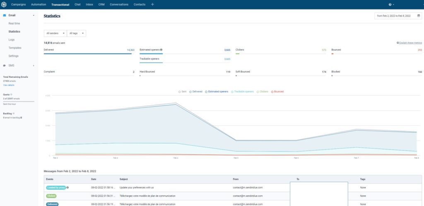Click the Soft Bounced value 174
The height and width of the screenshot is (206, 424).
[x=324, y=72]
